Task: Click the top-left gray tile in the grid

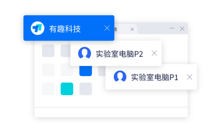Action: [x=48, y=51]
